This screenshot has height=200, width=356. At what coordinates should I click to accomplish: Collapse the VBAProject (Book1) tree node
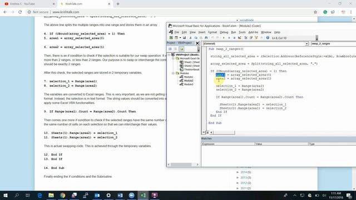click(x=169, y=54)
